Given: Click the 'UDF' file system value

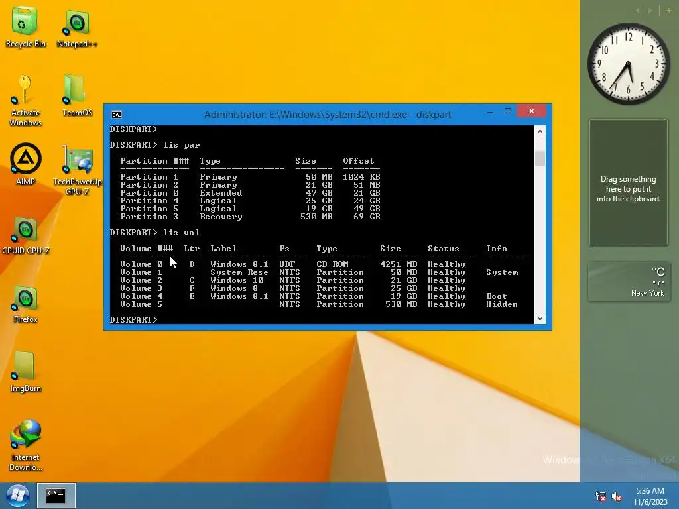Looking at the screenshot, I should point(287,264).
